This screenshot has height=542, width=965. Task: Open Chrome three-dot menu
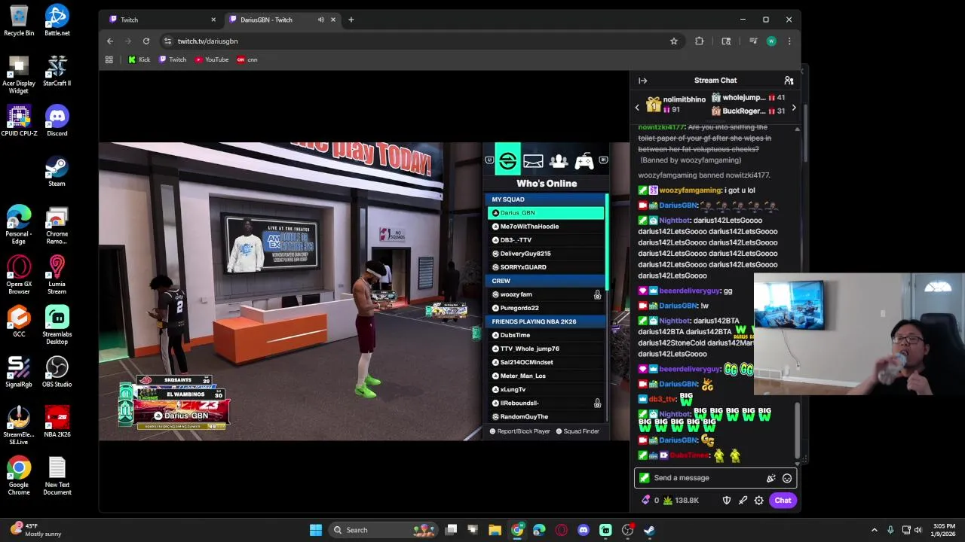789,41
